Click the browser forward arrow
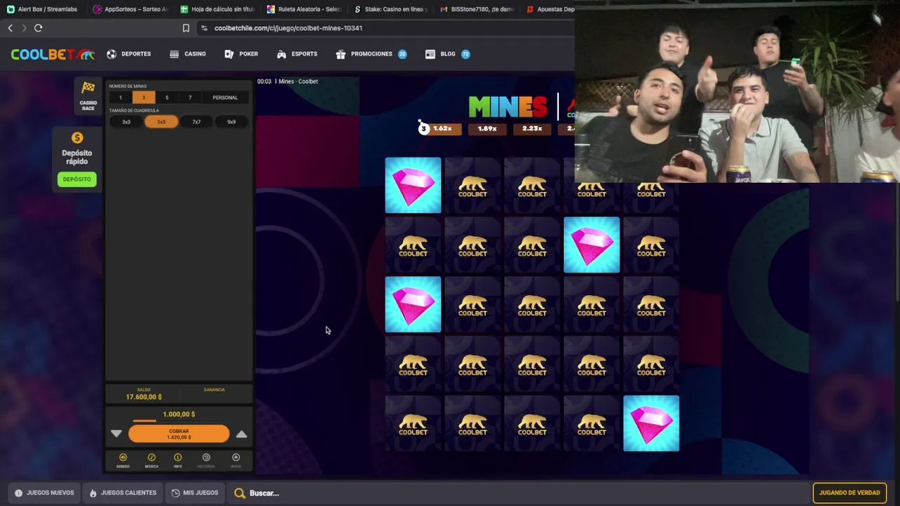This screenshot has height=506, width=900. (24, 28)
